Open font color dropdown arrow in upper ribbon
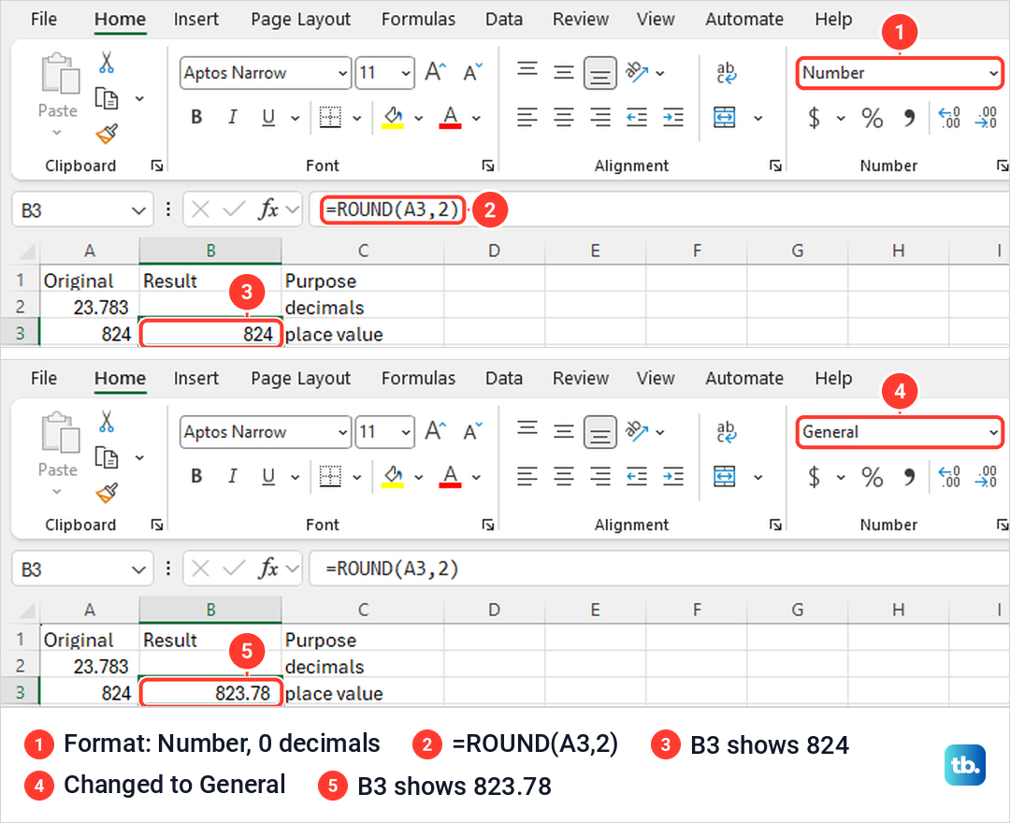The height and width of the screenshot is (823, 1010). [x=476, y=118]
